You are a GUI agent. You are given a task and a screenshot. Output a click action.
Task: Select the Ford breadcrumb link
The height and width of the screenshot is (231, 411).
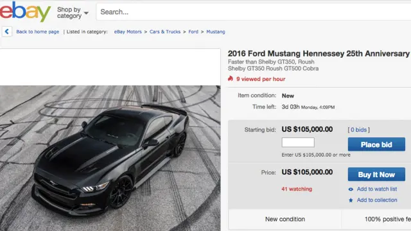click(193, 31)
